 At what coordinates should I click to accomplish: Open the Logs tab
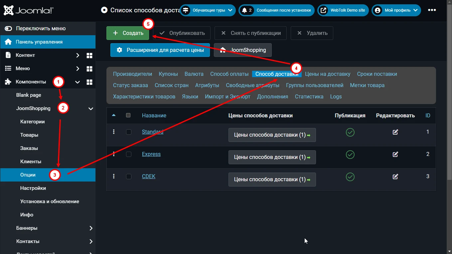pos(336,96)
